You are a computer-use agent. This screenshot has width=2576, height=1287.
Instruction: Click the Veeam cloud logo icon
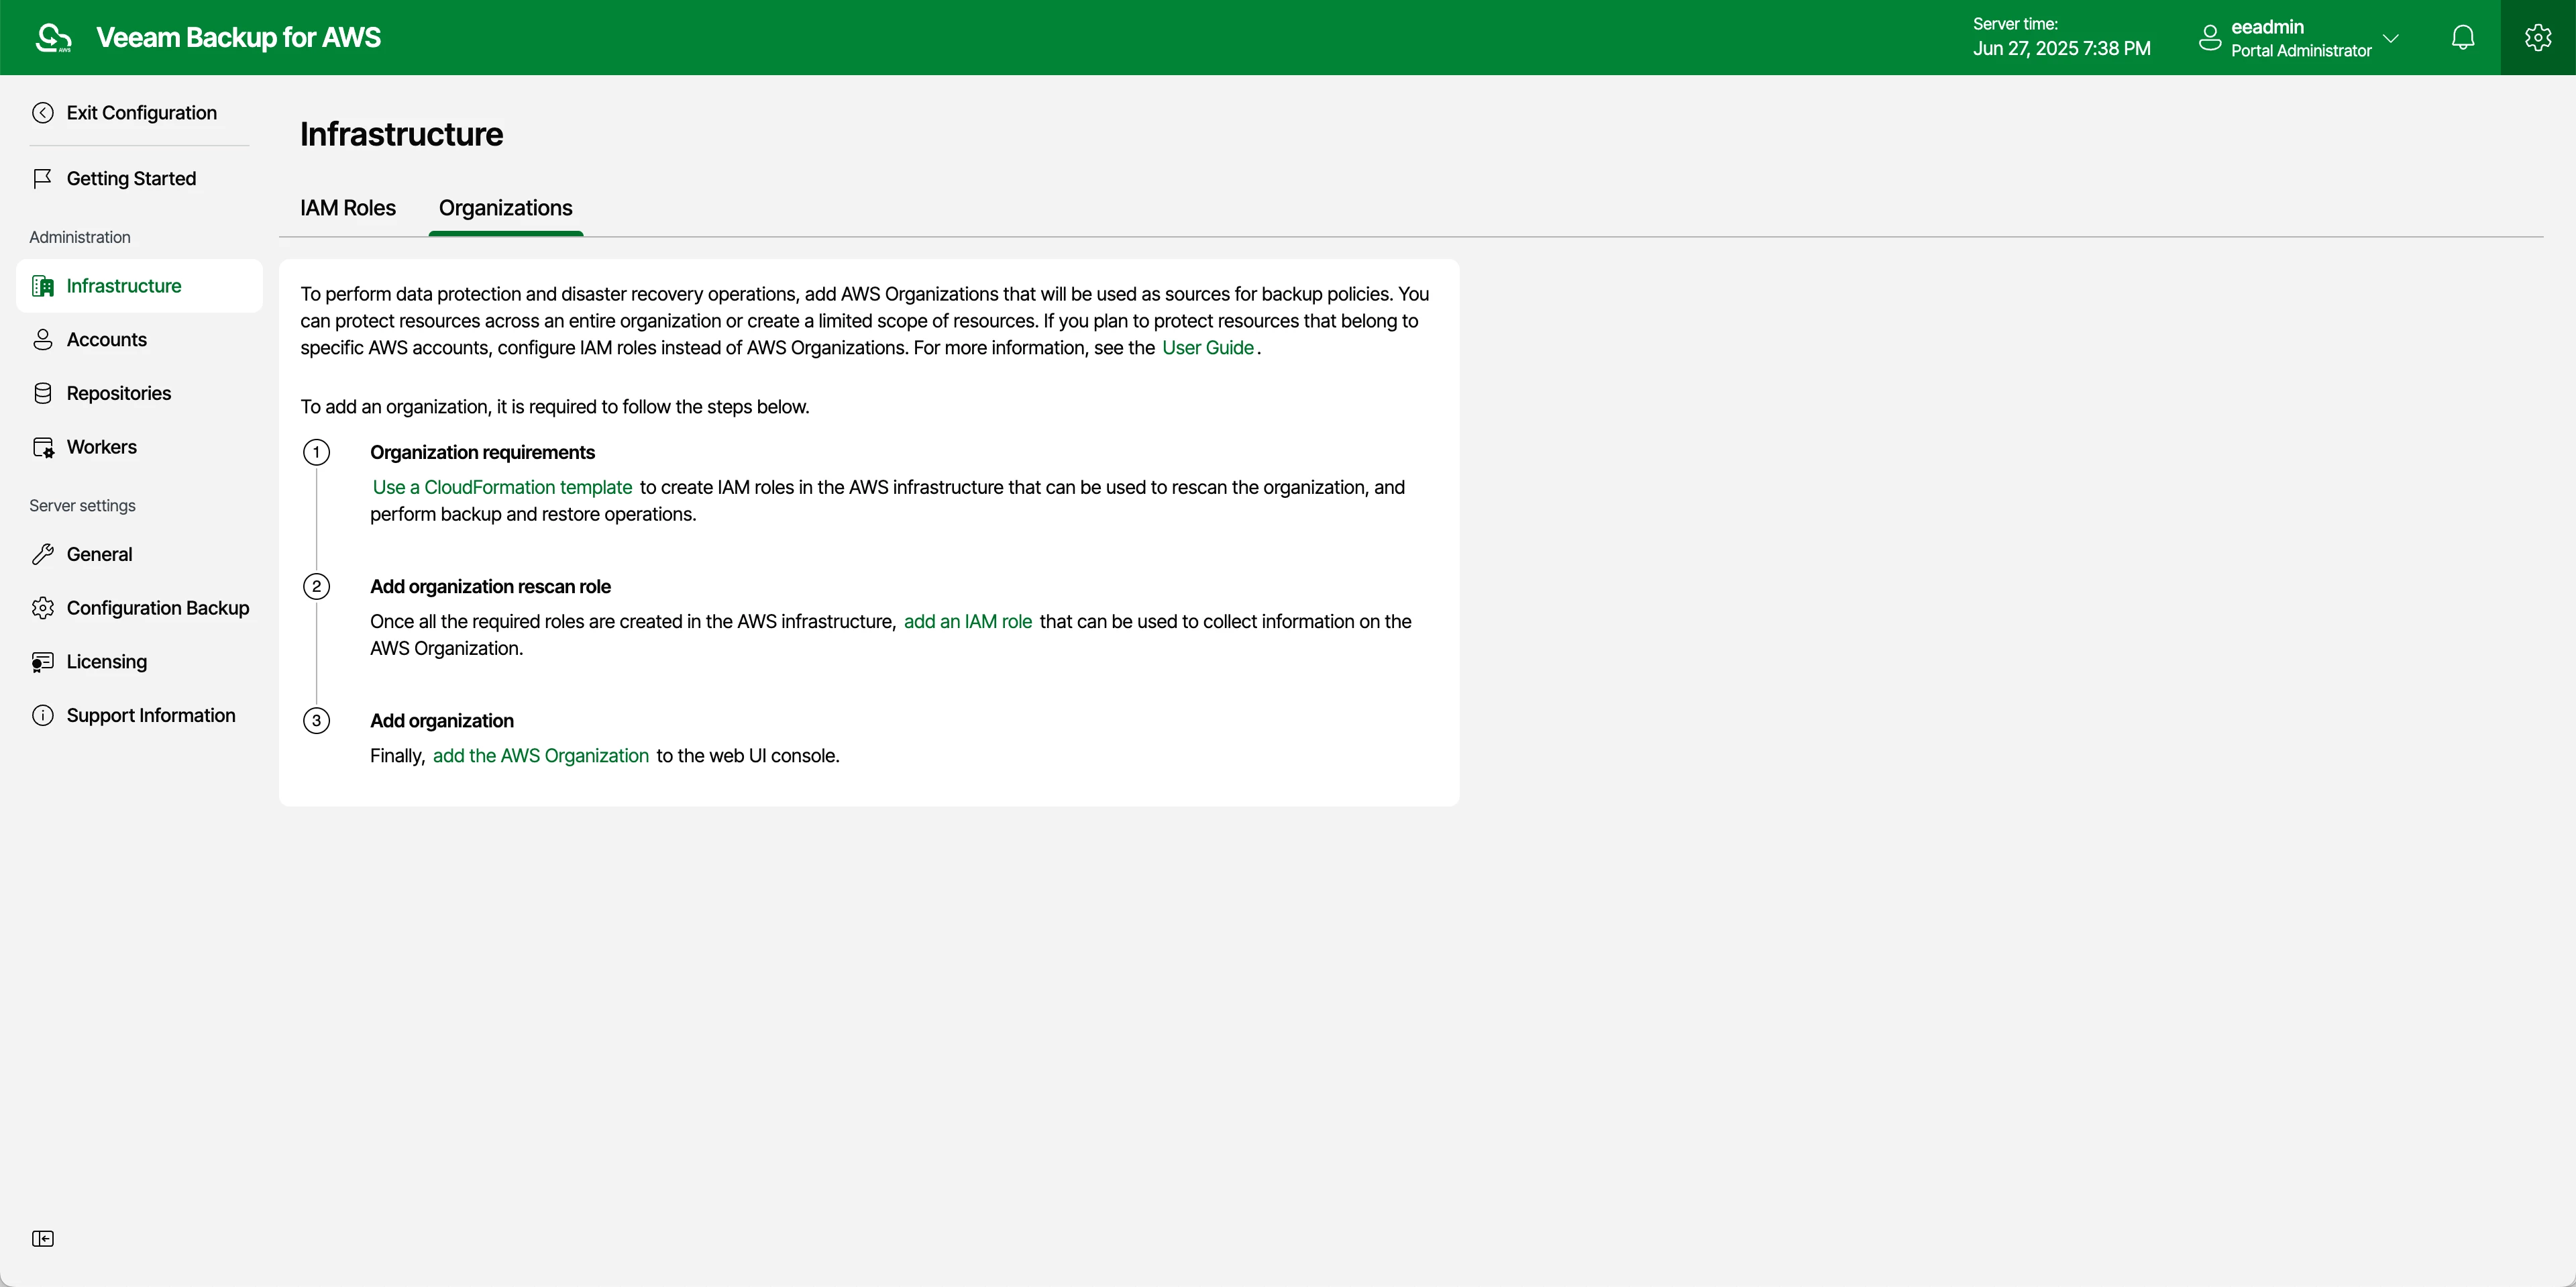[x=53, y=37]
